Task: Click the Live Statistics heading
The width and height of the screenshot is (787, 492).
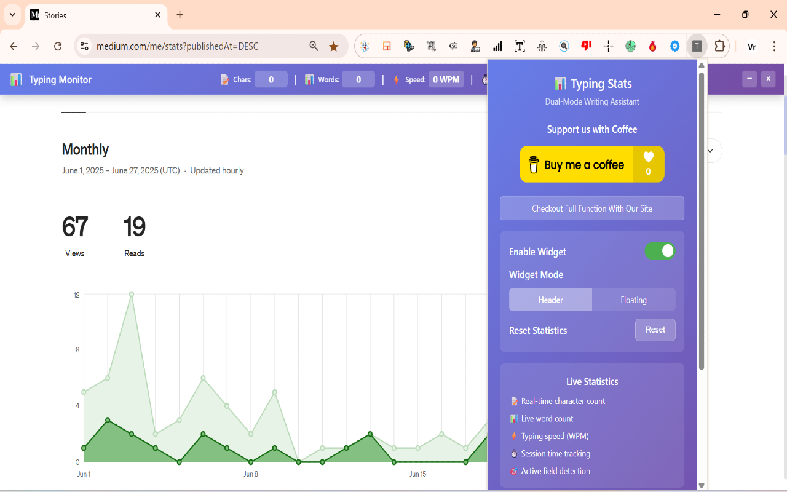Action: pyautogui.click(x=592, y=381)
